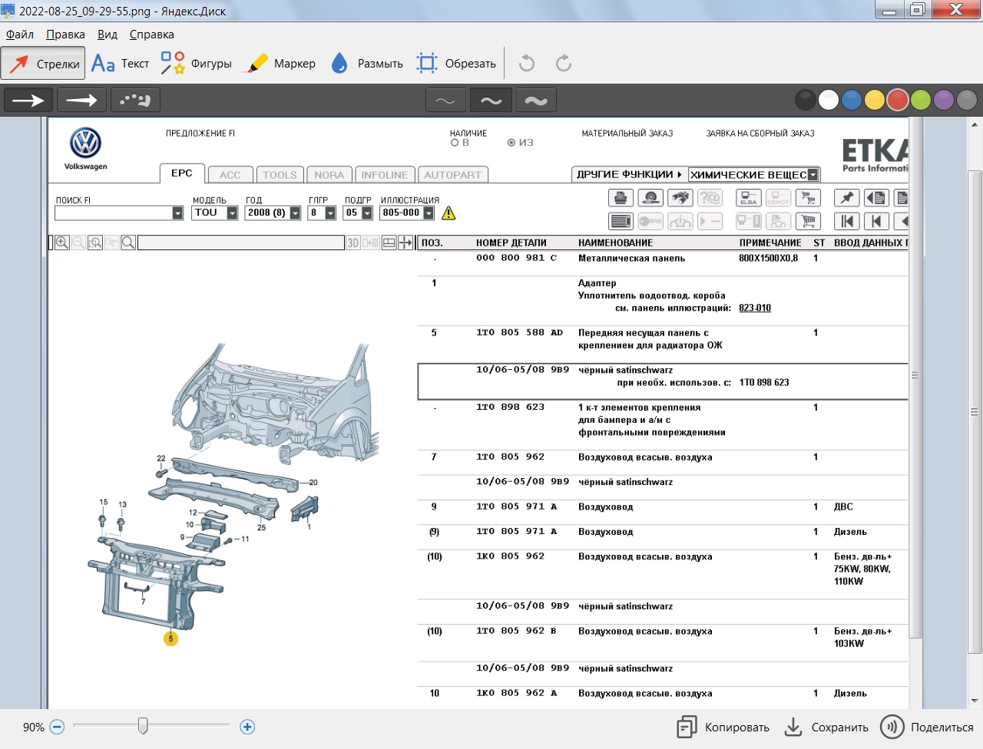Click the ETKA pushpin icon
Image resolution: width=983 pixels, height=749 pixels.
846,198
